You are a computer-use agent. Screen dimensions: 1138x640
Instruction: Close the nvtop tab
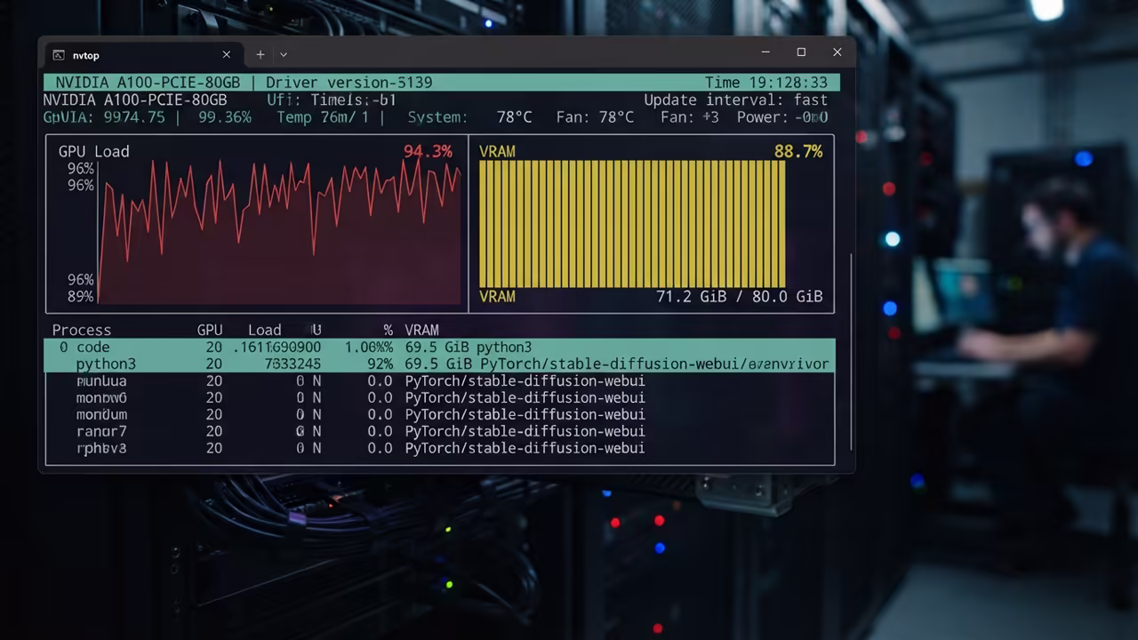click(226, 54)
